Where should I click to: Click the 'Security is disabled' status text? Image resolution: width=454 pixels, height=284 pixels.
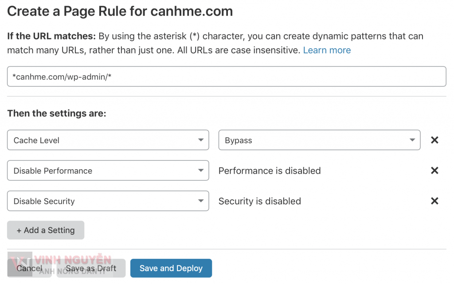click(x=259, y=201)
